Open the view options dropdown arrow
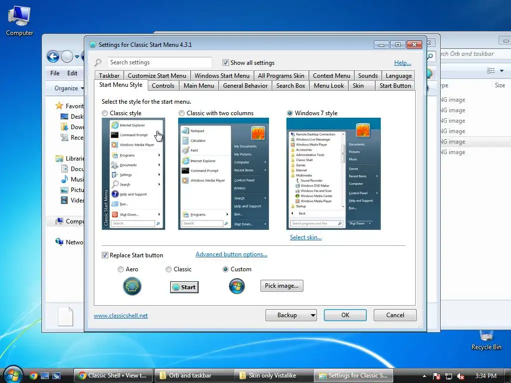This screenshot has width=511, height=383. pyautogui.click(x=502, y=71)
